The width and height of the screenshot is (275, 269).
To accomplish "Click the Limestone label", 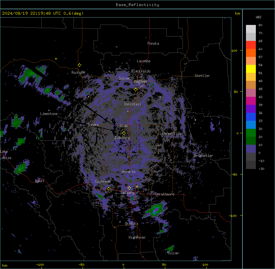I will coord(49,114).
